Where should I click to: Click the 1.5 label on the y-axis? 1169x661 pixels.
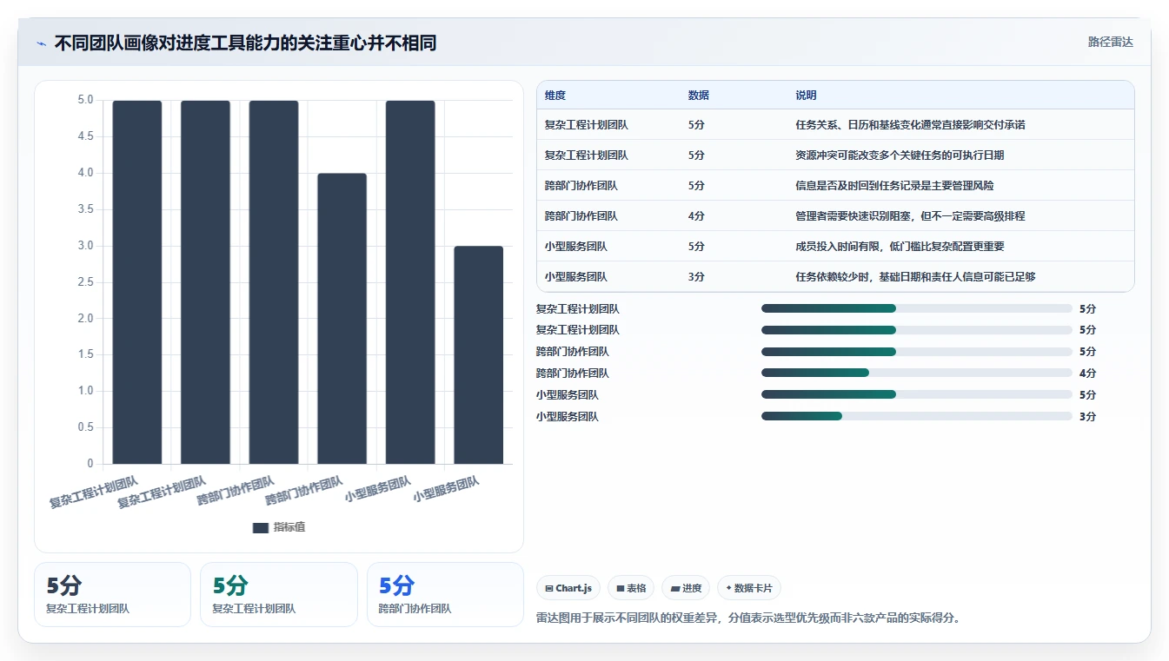[85, 354]
